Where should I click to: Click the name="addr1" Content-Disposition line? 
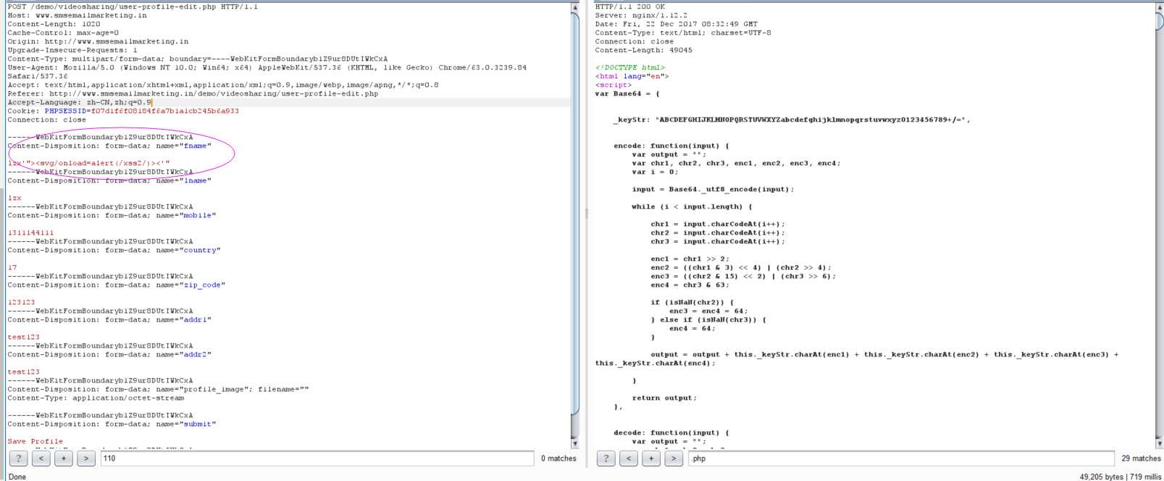click(109, 319)
